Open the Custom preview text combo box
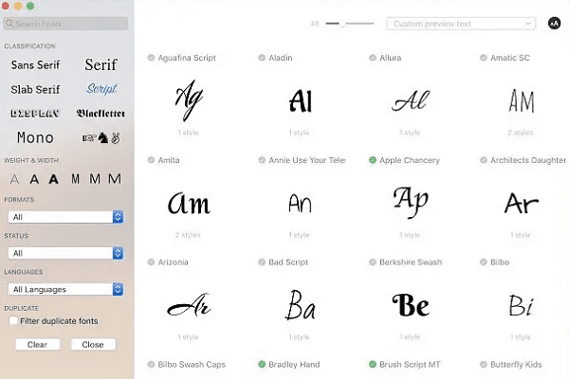The width and height of the screenshot is (569, 379). tap(461, 23)
